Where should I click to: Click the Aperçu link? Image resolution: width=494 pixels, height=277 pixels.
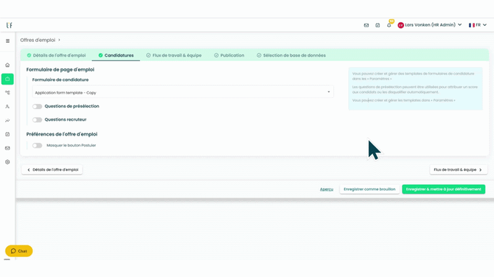point(327,189)
